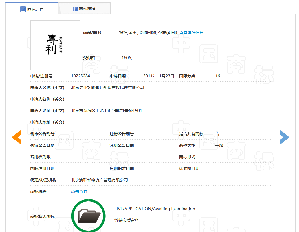299x232 pixels.
Task: Click the 代理/办理机构 label
Action: pos(43,180)
